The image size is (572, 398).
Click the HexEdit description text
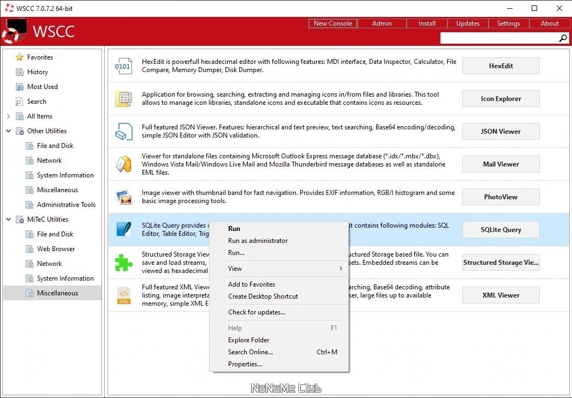tap(299, 66)
